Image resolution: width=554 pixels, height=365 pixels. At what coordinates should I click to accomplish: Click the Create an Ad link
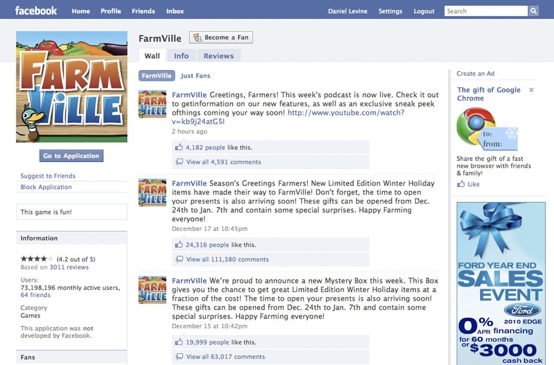point(475,74)
